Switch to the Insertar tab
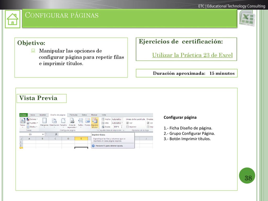 pos(43,115)
